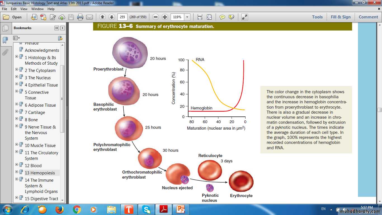Add a sticky note comment
Viewport: 382px width, 215px height.
click(x=222, y=17)
